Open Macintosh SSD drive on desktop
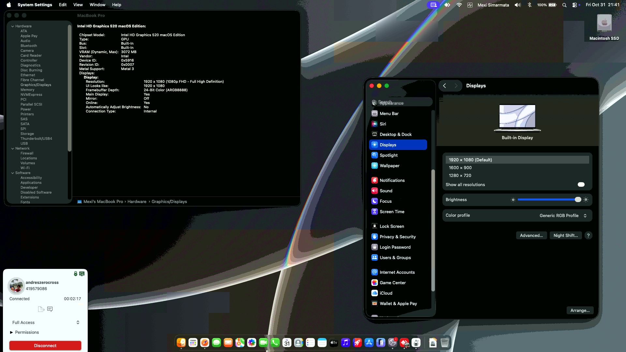The height and width of the screenshot is (352, 626). click(604, 27)
